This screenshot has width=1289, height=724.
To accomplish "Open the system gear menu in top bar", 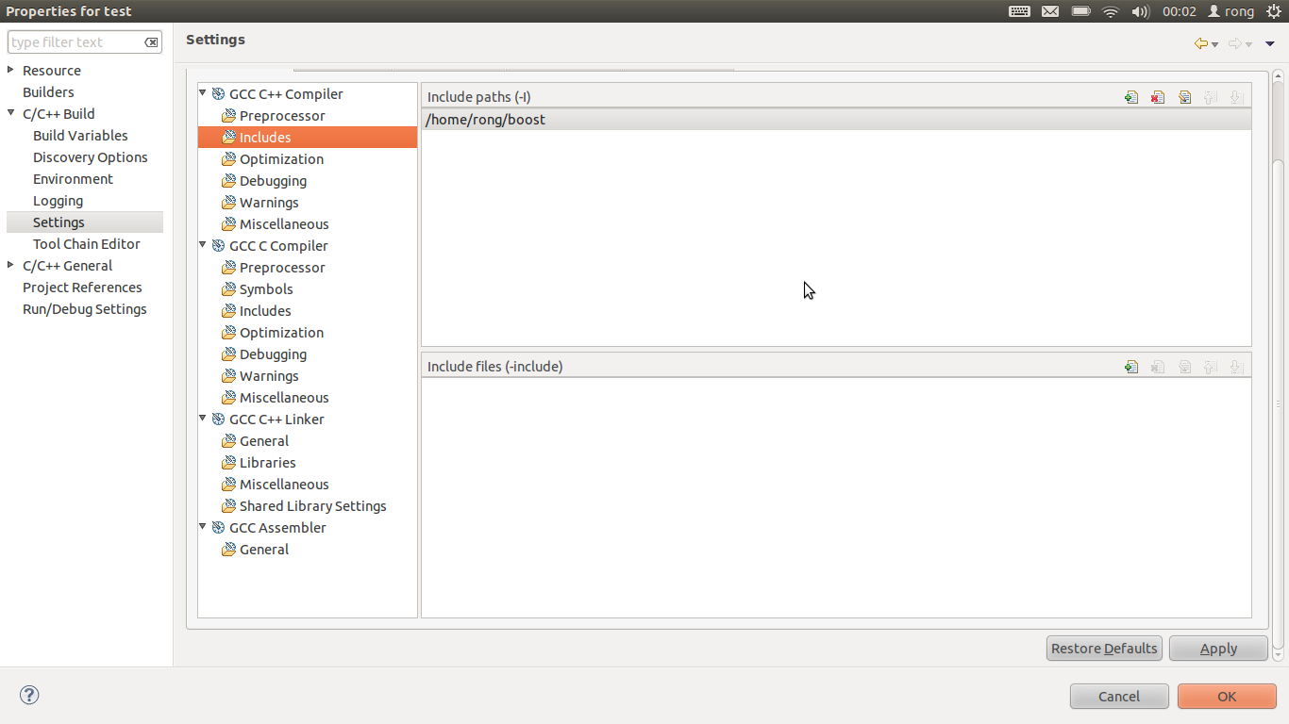I will pos(1273,11).
